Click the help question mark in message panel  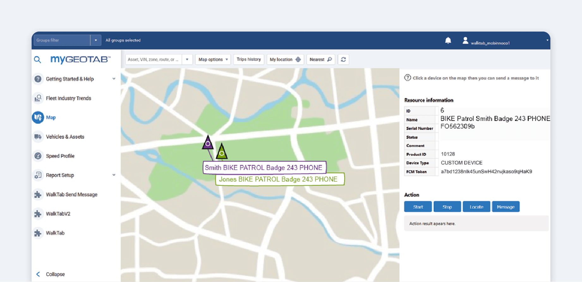[x=408, y=78]
